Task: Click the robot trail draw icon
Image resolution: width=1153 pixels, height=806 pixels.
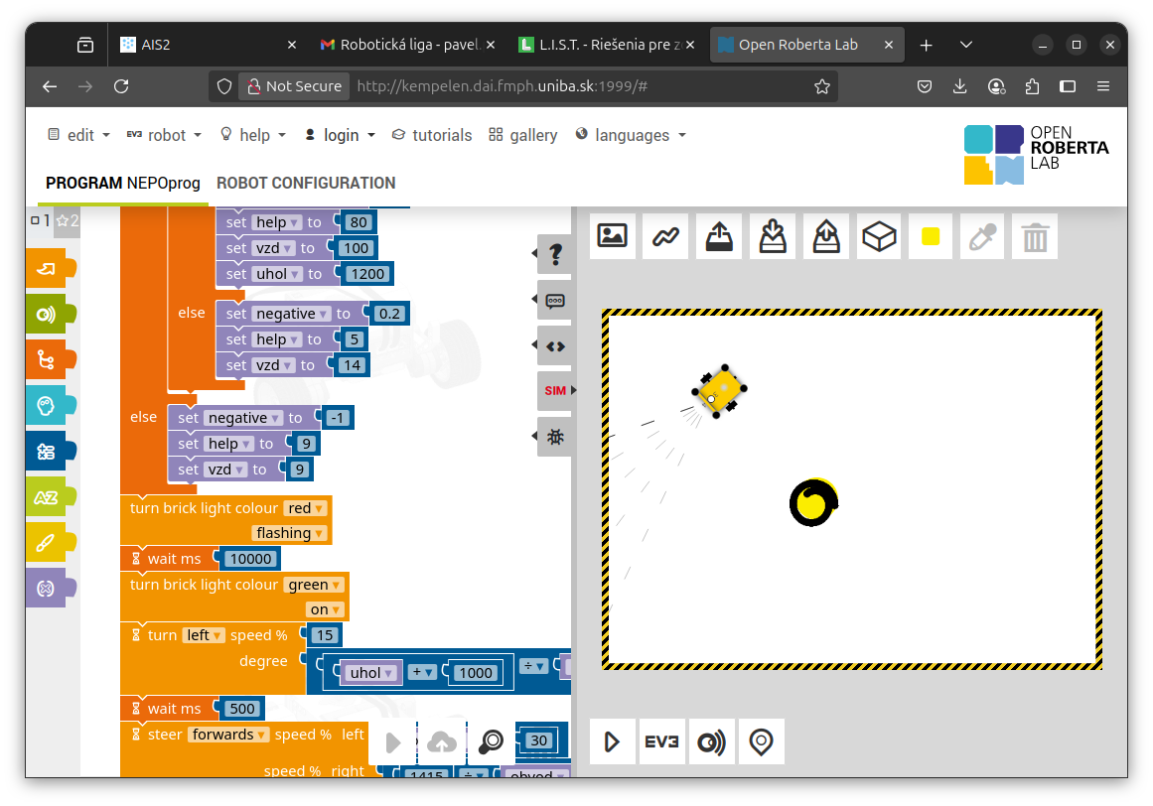Action: pos(665,236)
